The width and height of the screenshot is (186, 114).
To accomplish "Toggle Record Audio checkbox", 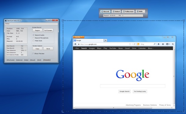I will point(34,35).
